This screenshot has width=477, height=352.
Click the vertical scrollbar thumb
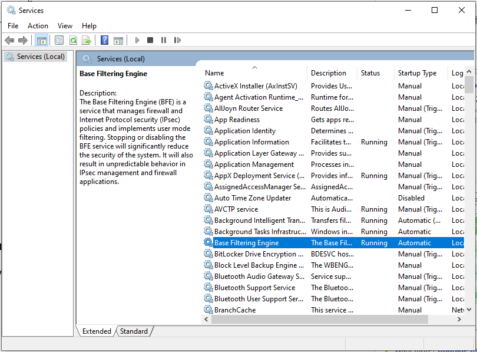click(469, 85)
